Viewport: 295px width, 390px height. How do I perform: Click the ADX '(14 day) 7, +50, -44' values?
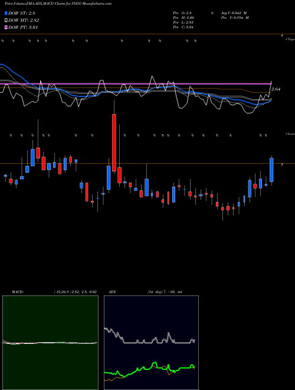[165, 292]
